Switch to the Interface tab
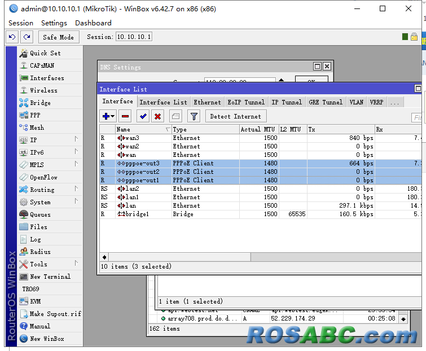 click(117, 102)
